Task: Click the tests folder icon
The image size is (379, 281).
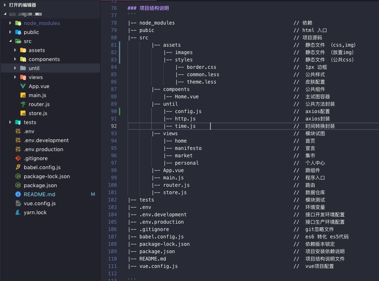Action: click(18, 122)
